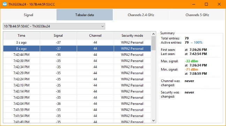Select the 7:42:29 PM entry
The width and height of the screenshot is (226, 126).
(x=77, y=73)
